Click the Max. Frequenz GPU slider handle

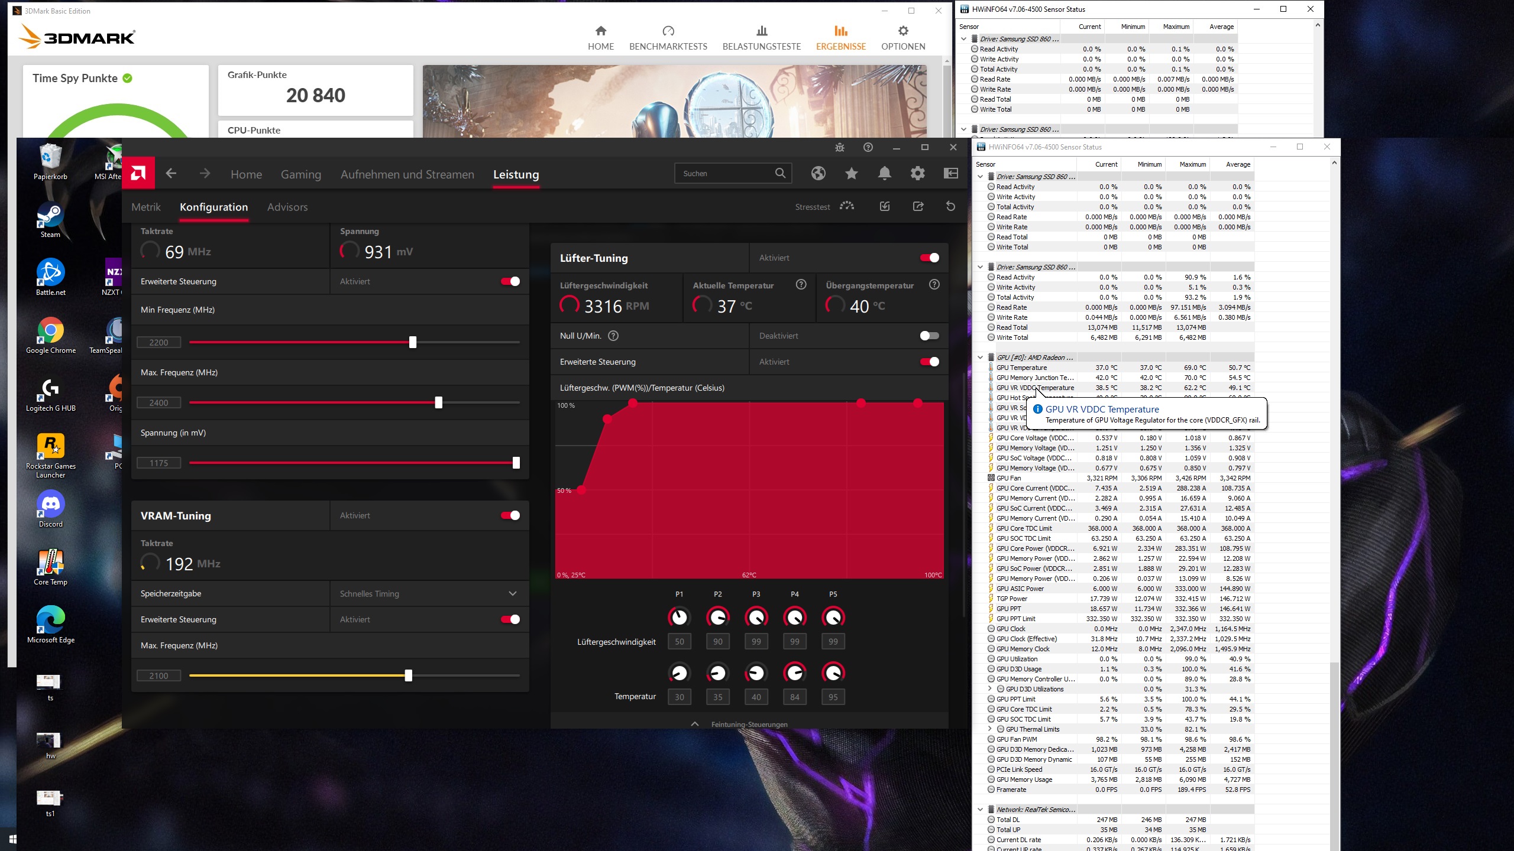438,402
